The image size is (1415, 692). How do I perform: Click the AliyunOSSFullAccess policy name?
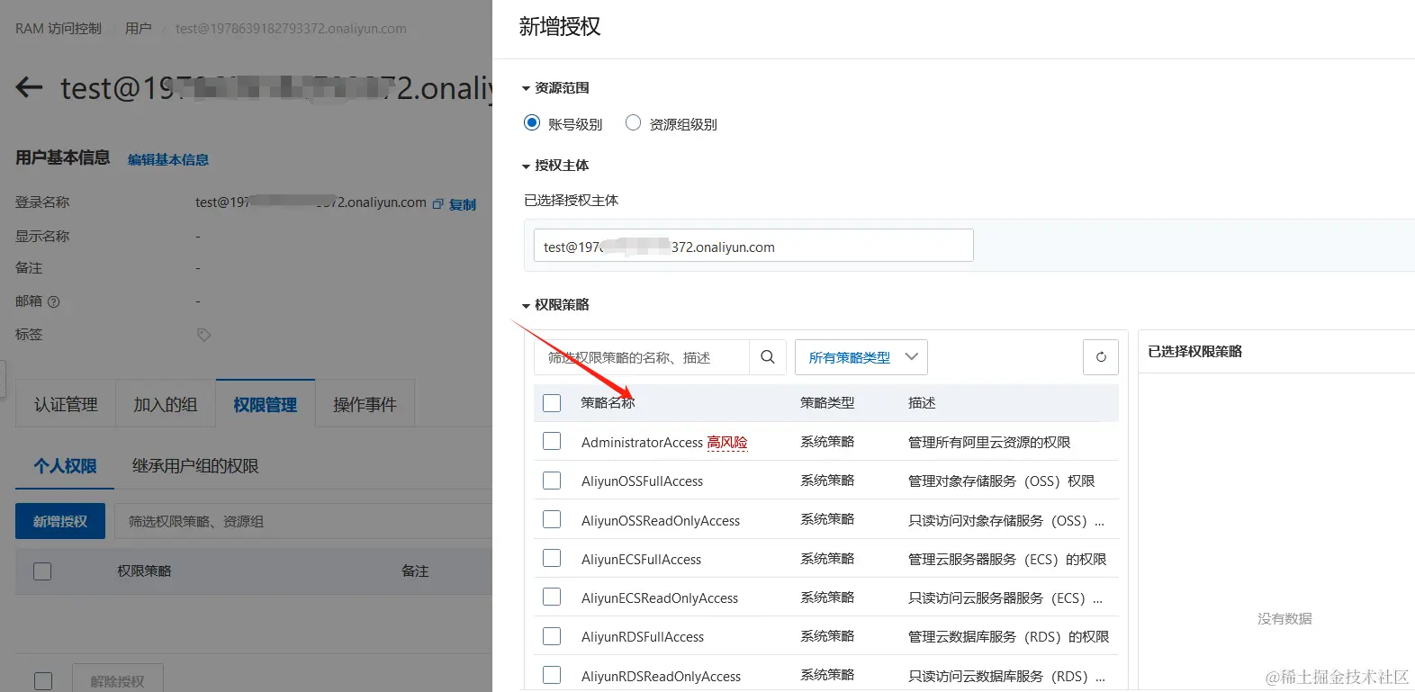coord(642,481)
